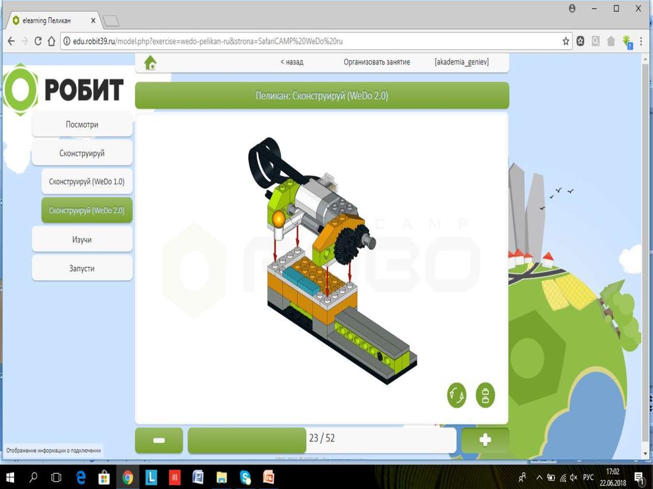653x489 pixels.
Task: Open the Chrome three-dot menu
Action: tap(642, 41)
